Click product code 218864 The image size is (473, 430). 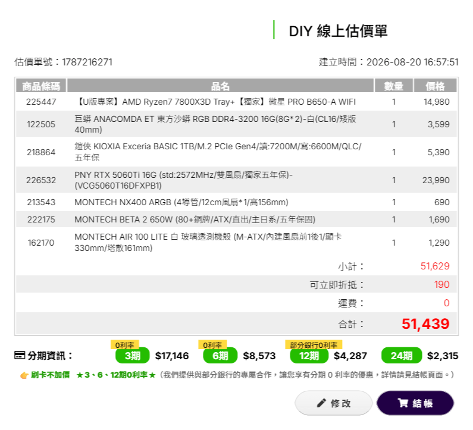coord(41,152)
